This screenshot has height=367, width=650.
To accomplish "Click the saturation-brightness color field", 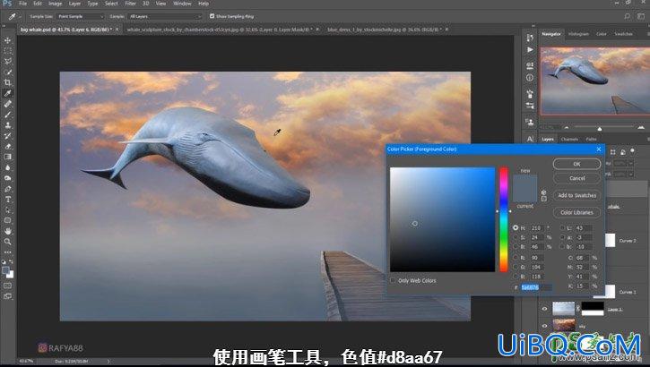I will (x=442, y=219).
